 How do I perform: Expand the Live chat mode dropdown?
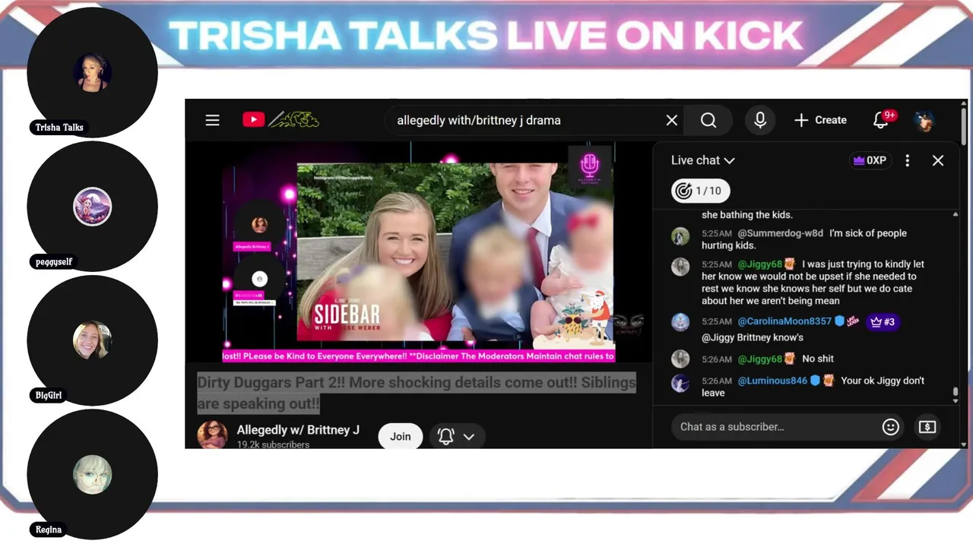[x=702, y=160]
